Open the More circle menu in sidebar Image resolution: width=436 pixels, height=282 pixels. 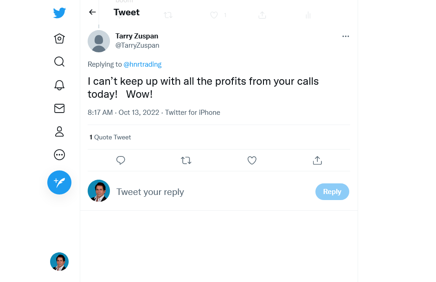pos(59,155)
